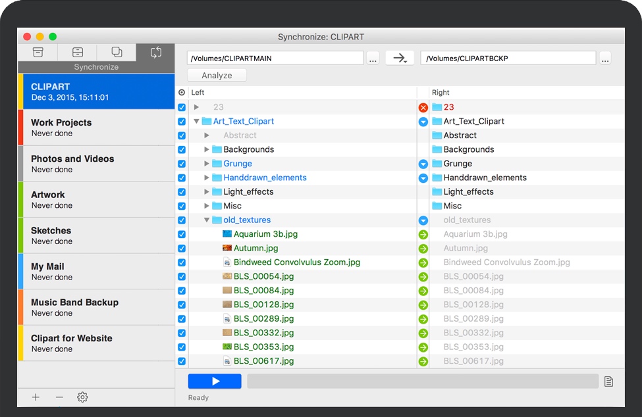The image size is (642, 417).
Task: Click green copy arrow for Autumn.jpg
Action: (x=423, y=249)
